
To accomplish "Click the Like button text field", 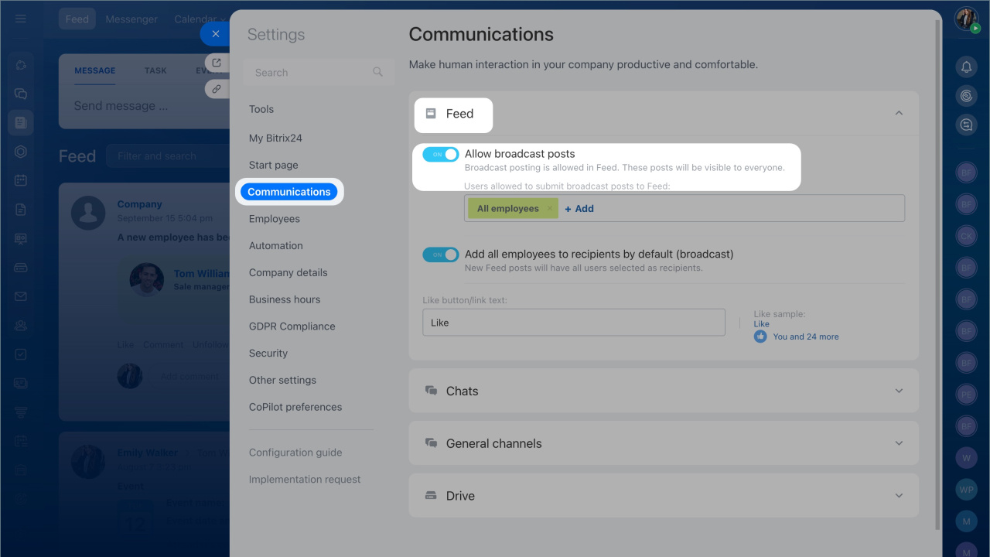I will point(573,323).
